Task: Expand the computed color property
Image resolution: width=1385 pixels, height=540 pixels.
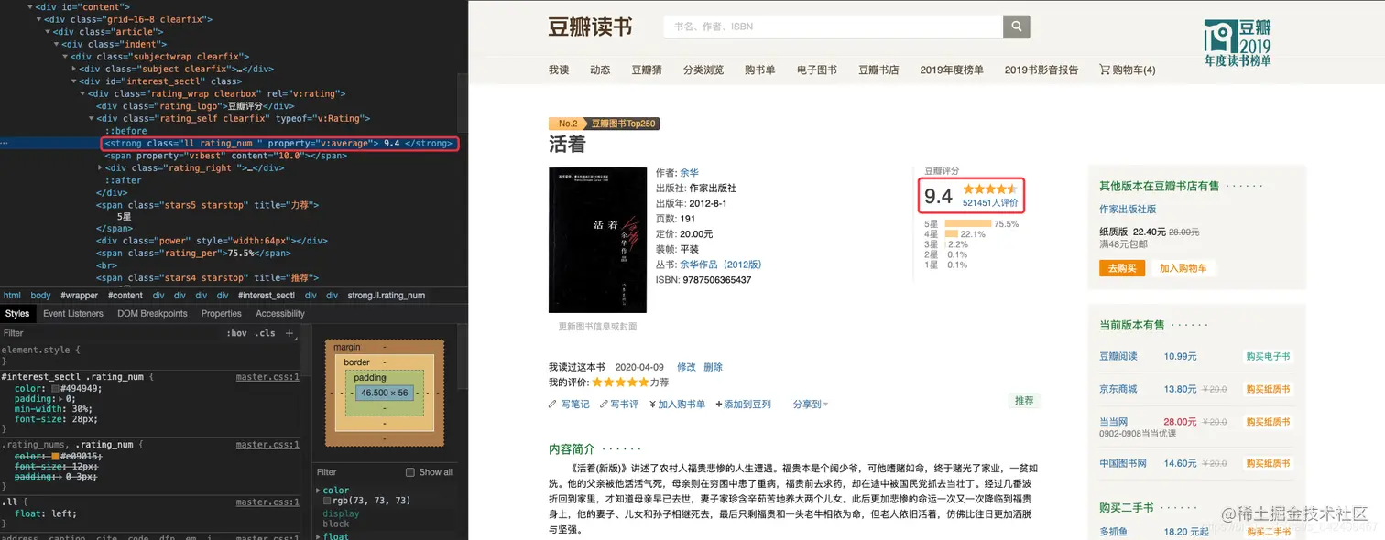Action: (x=319, y=491)
